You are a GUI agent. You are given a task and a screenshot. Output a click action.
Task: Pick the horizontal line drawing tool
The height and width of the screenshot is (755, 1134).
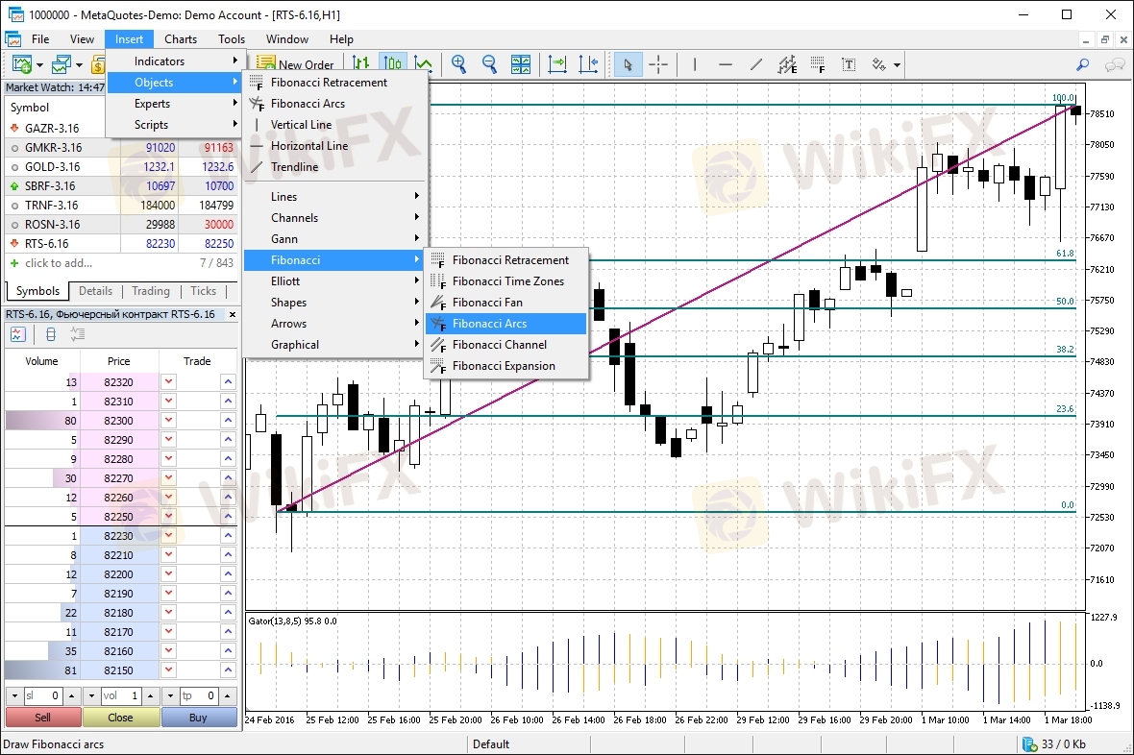(726, 64)
